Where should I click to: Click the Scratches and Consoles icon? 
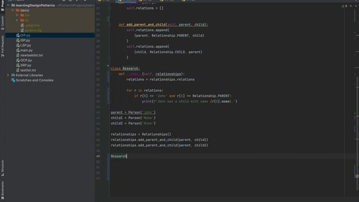pyautogui.click(x=13, y=80)
